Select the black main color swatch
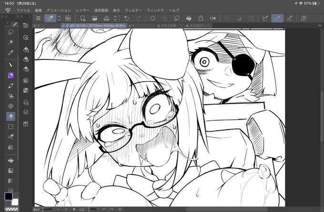The image size is (324, 212). pyautogui.click(x=9, y=196)
